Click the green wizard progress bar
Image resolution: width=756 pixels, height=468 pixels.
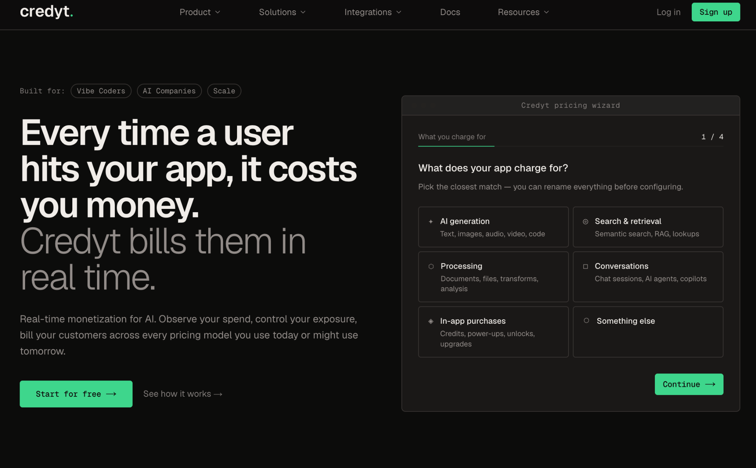(456, 146)
